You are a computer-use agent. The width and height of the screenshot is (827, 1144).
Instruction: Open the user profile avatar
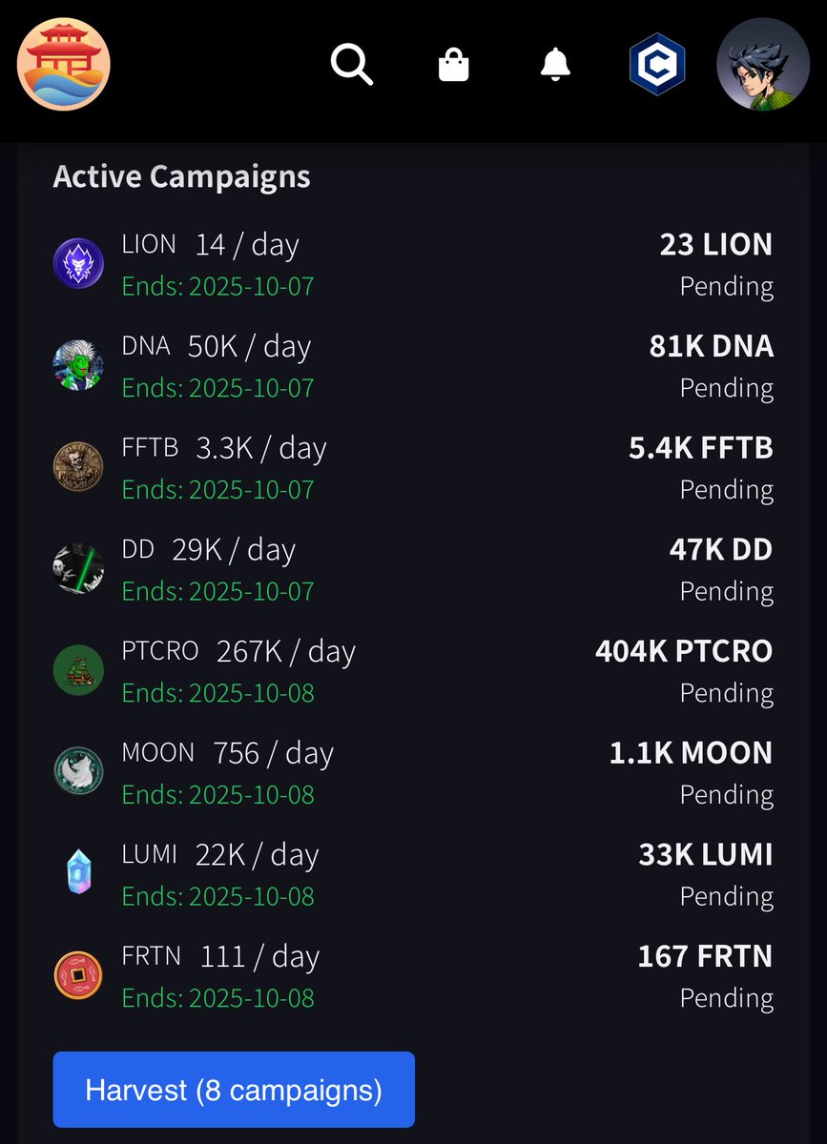763,65
